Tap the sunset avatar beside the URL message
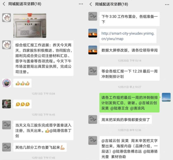The width and height of the screenshot is (173, 160). (93, 33)
